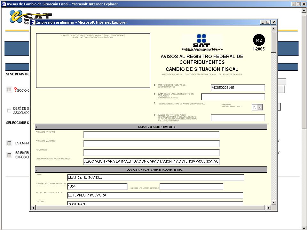This screenshot has height=230, width=307.
Task: Click the RFC field containing AIC850228J45
Action: coord(238,88)
